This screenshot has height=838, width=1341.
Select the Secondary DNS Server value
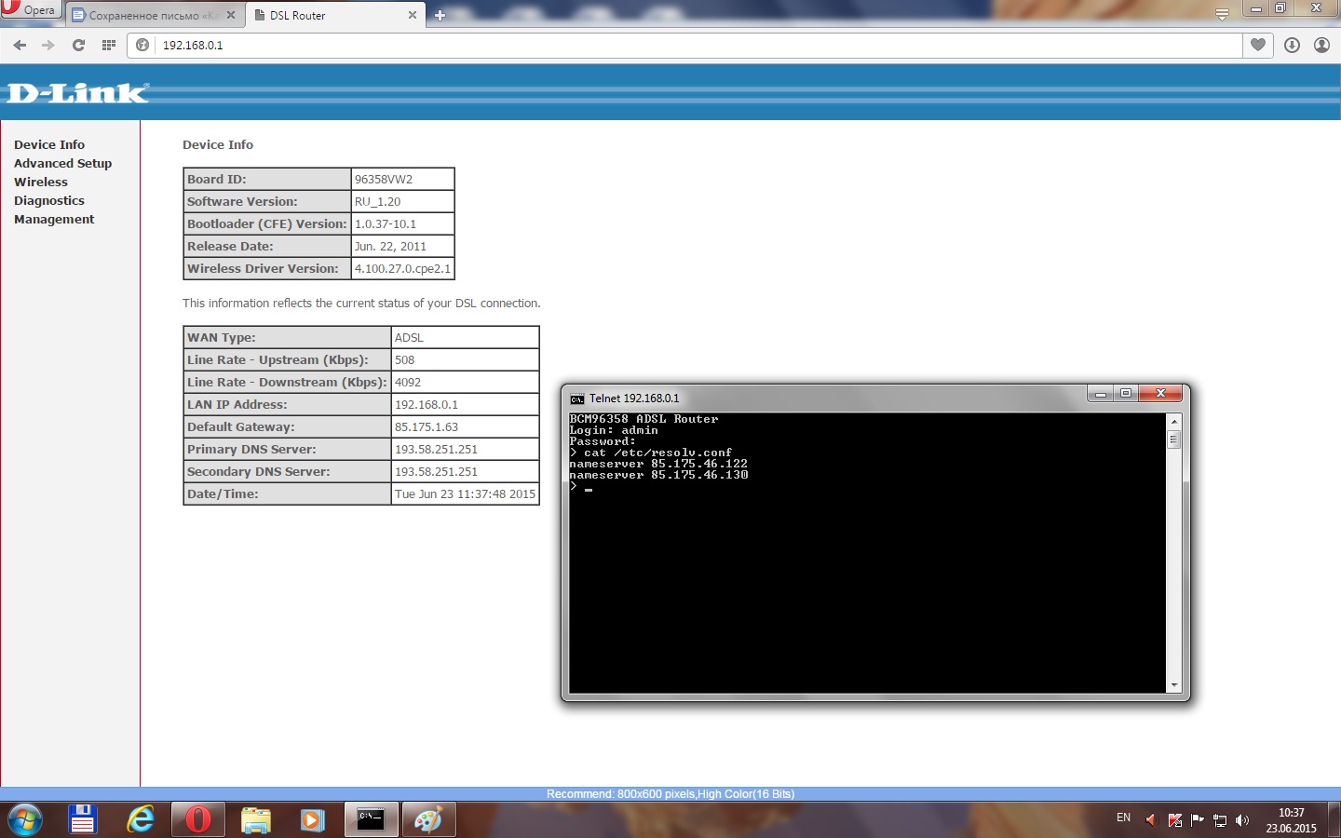click(436, 471)
